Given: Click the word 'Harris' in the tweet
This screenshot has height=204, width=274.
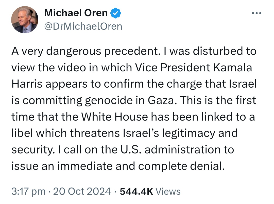Looking at the screenshot, I should pos(27,84).
